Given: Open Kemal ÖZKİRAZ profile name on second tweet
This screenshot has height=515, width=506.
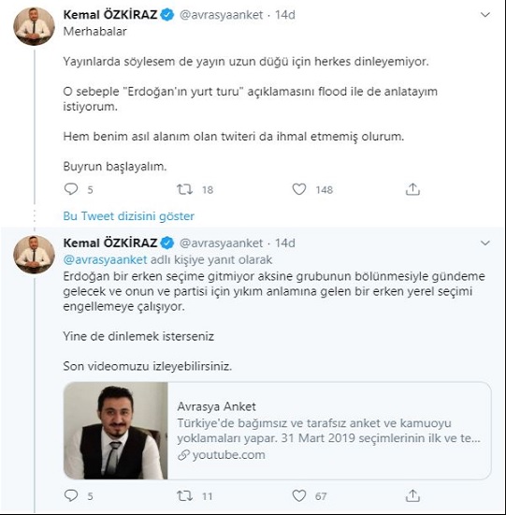Looking at the screenshot, I should [110, 243].
